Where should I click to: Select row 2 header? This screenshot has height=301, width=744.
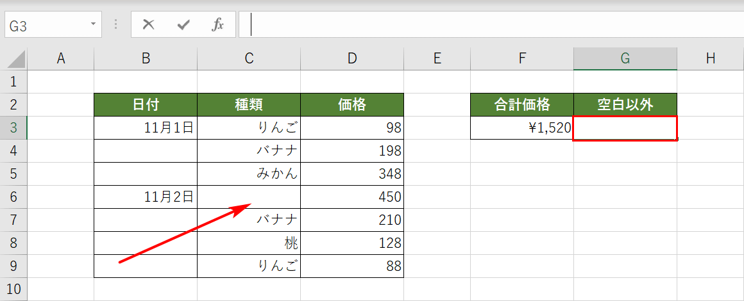[x=13, y=105]
